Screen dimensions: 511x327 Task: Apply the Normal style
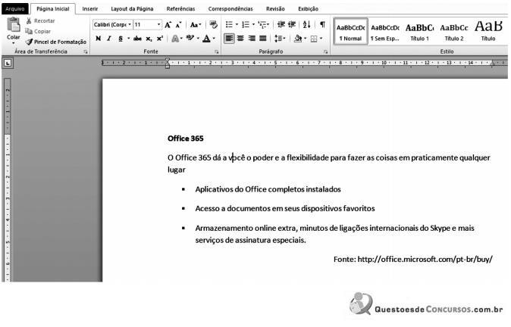351,32
